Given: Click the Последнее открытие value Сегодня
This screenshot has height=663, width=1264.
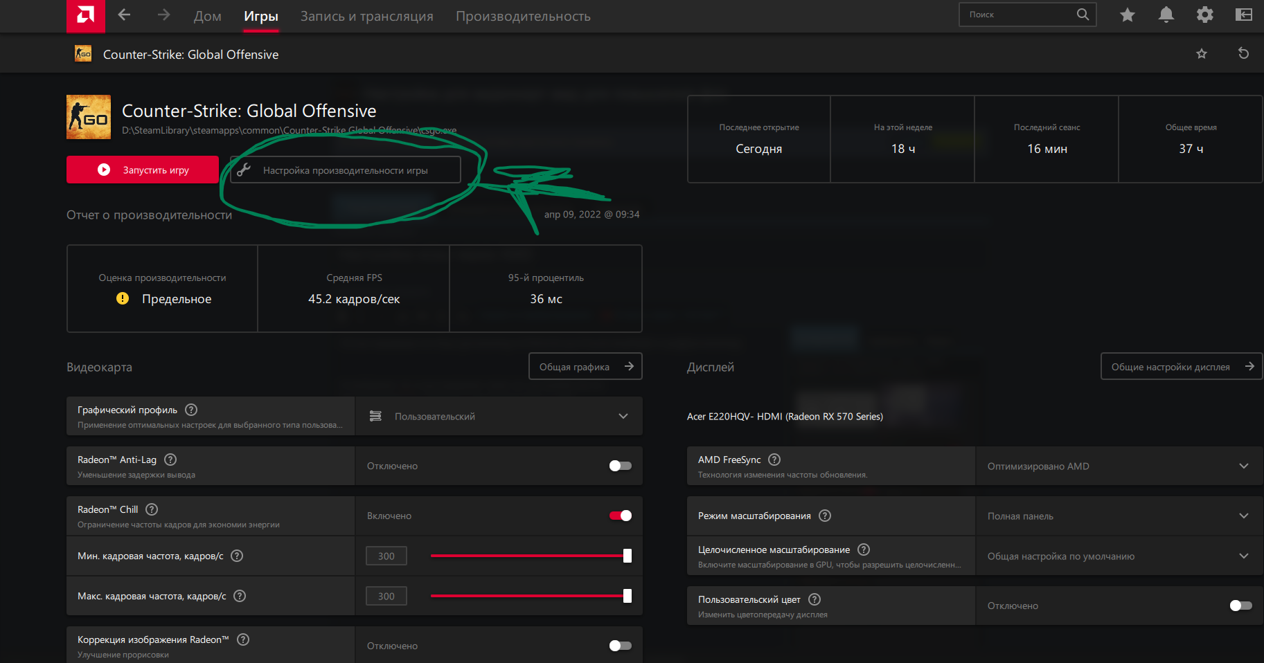Looking at the screenshot, I should click(x=759, y=149).
